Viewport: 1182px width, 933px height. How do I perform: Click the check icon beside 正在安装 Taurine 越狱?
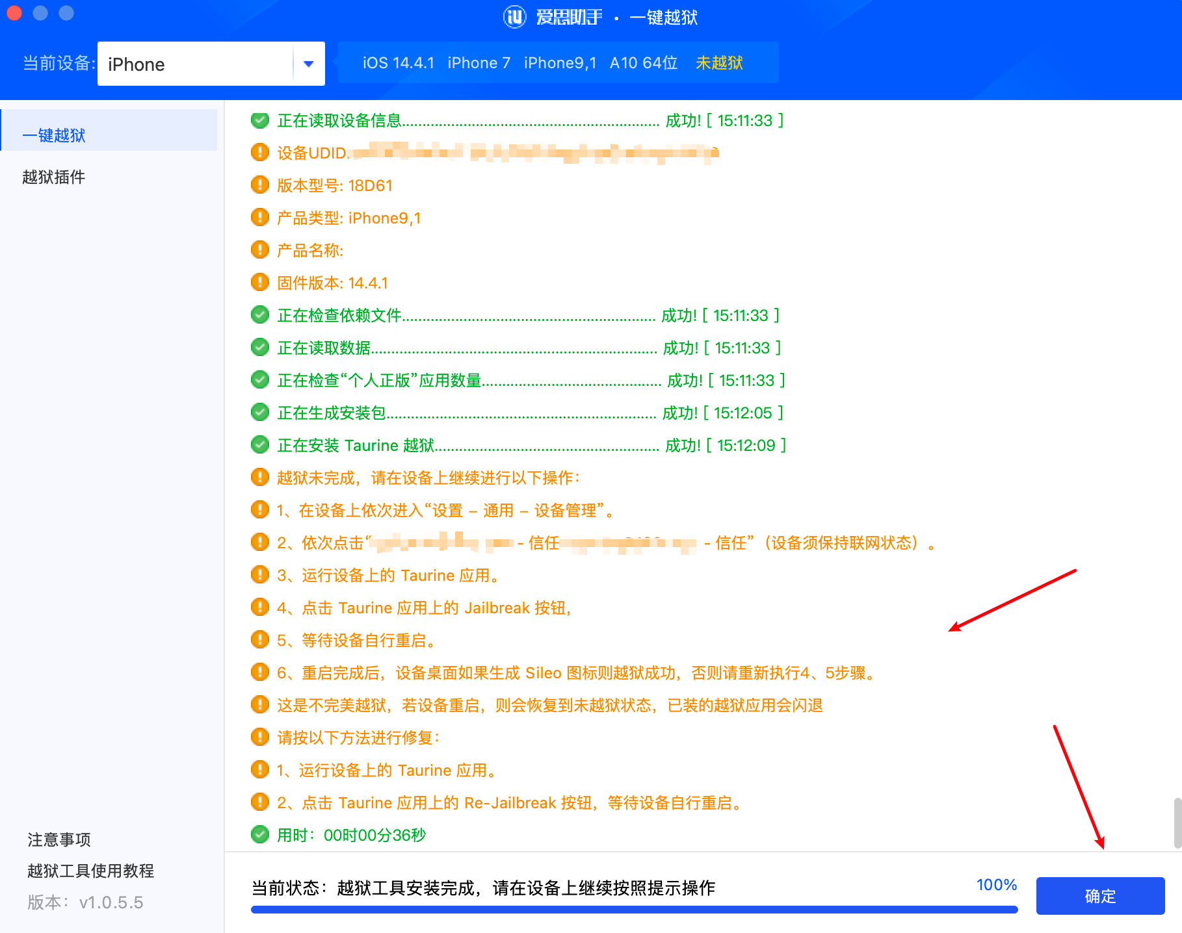(260, 445)
